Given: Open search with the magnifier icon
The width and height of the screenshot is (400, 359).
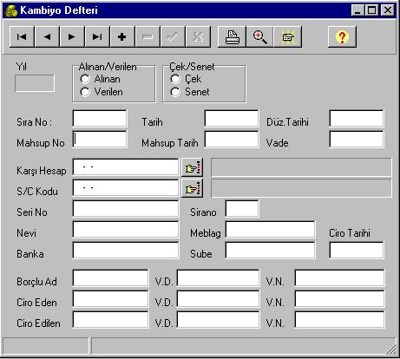Looking at the screenshot, I should pos(259,36).
